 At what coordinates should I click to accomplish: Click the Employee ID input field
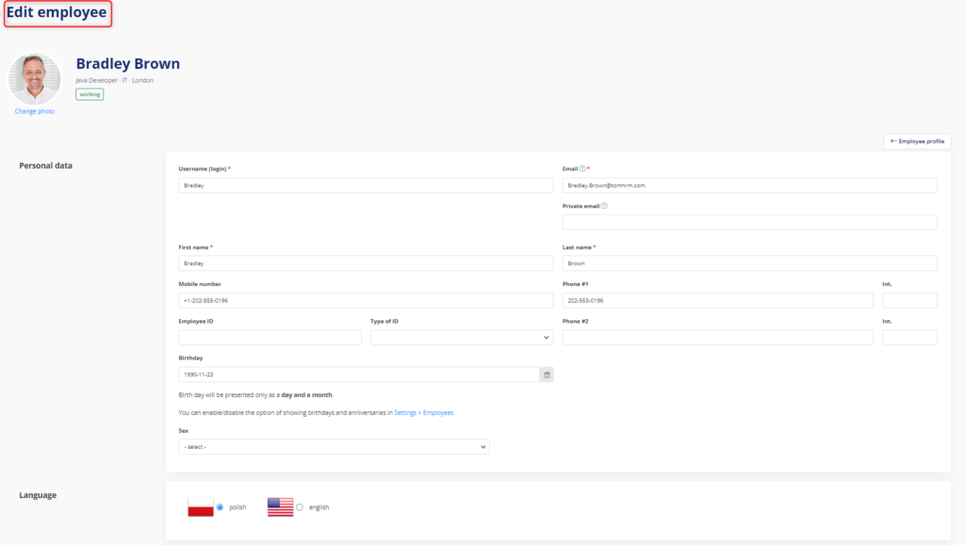[x=270, y=337]
